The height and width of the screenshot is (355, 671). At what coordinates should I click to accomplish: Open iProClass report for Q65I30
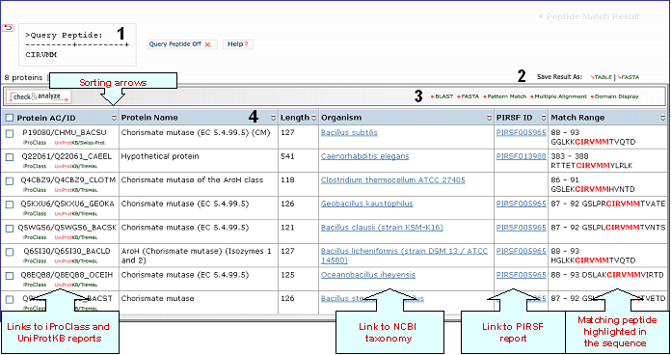click(35, 260)
